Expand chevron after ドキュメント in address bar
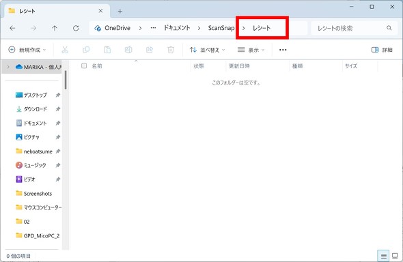This screenshot has height=262, width=403. coord(199,28)
